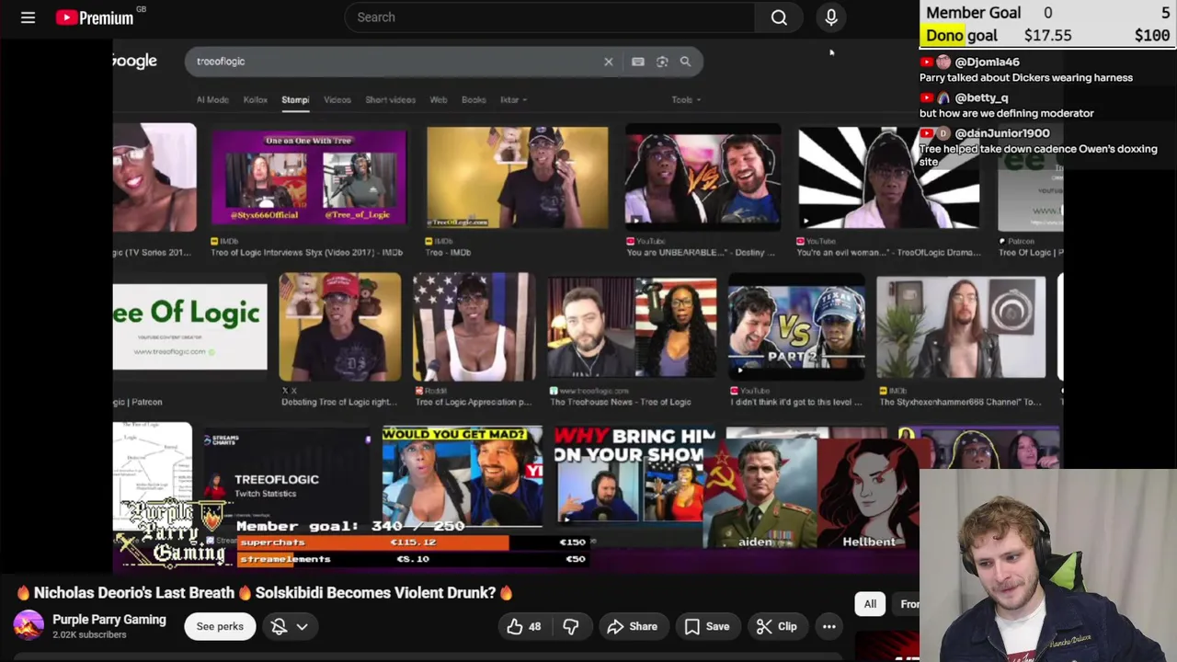The image size is (1177, 662).
Task: Expand the Tools dropdown
Action: pyautogui.click(x=686, y=99)
